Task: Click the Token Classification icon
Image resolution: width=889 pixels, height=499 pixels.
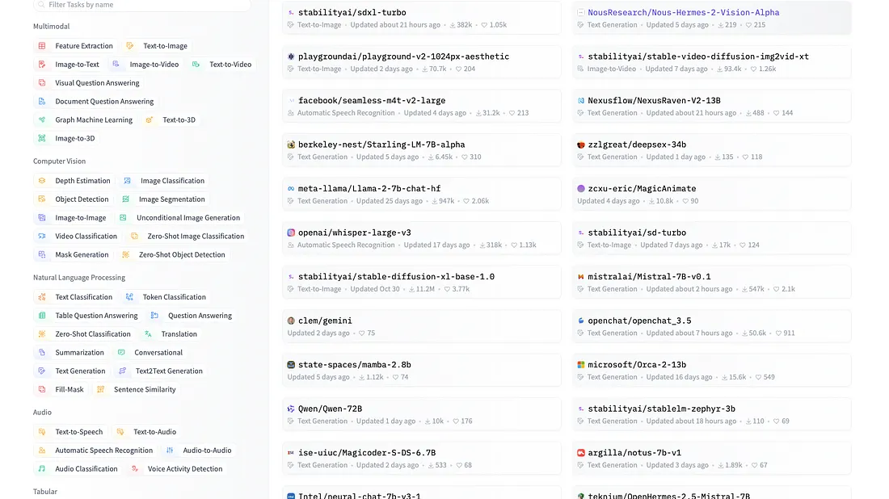Action: click(x=130, y=297)
